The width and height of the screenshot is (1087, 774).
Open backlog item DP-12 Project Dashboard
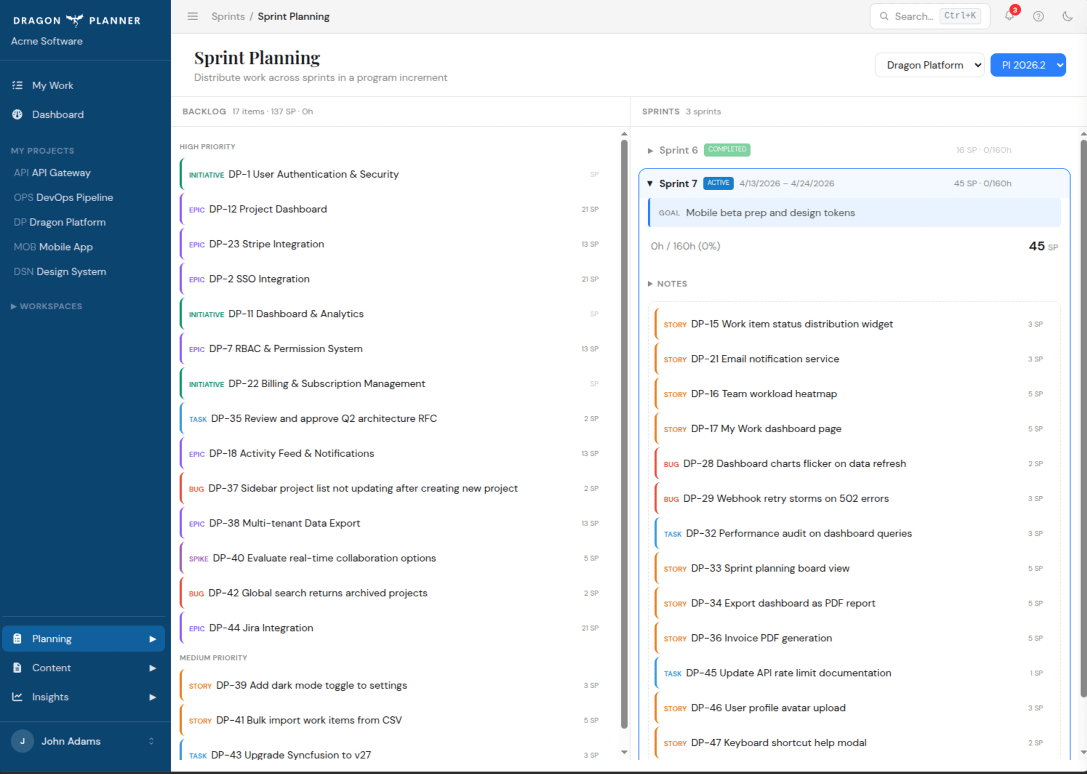268,209
